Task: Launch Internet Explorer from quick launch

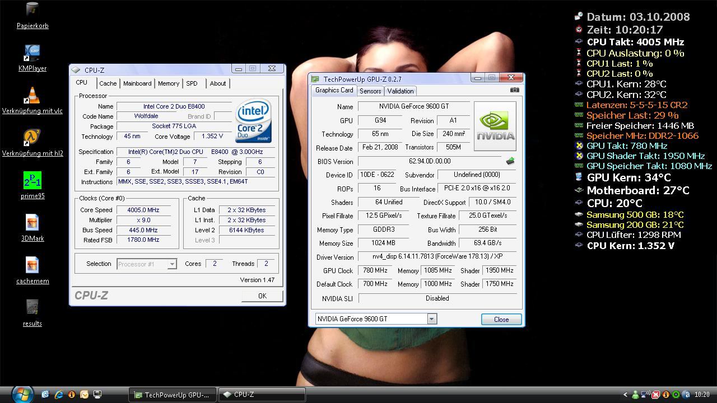Action: click(59, 395)
